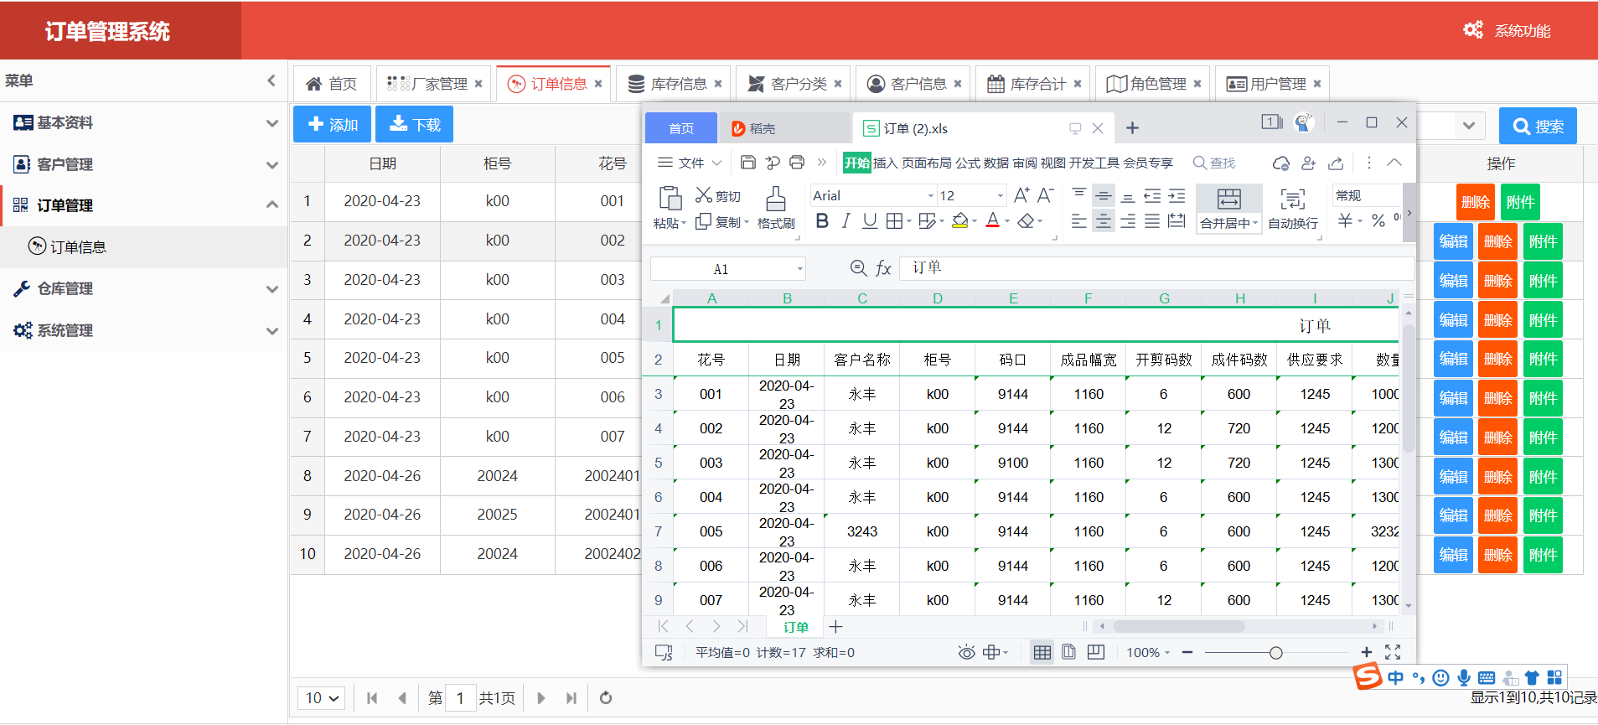
Task: Click the fx insert function icon
Action: pos(883,268)
